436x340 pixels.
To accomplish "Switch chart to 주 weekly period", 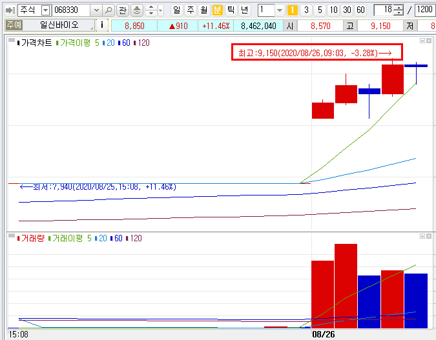I will click(190, 10).
